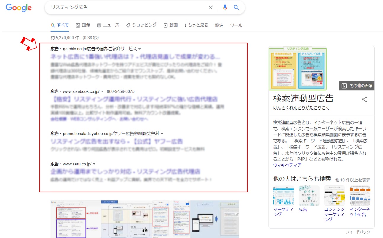Viewport: 383px width, 238px height.
Task: Click the その他の画像 button
Action: coord(357,86)
